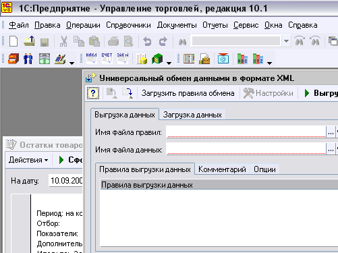Screen dimensions: 338x253
Task: Open the Contractors people icon
Action: click(28, 59)
